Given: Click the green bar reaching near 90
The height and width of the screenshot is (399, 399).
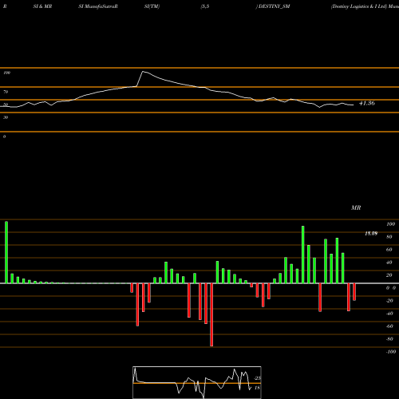Looking at the screenshot, I should (x=302, y=255).
